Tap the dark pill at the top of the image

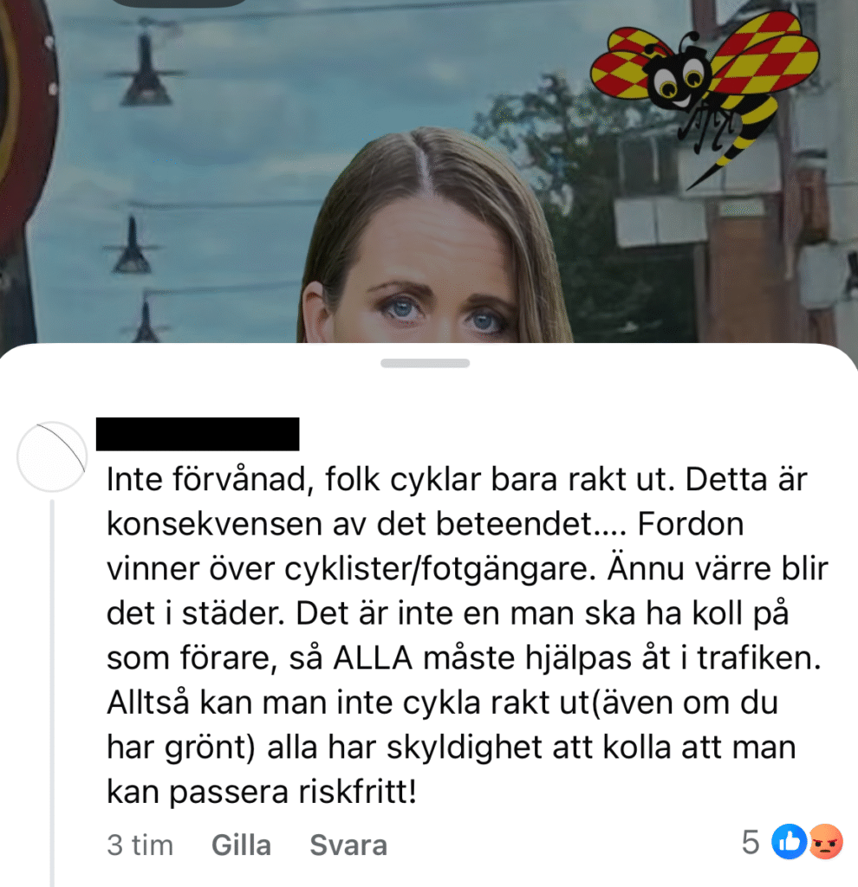[x=180, y=3]
